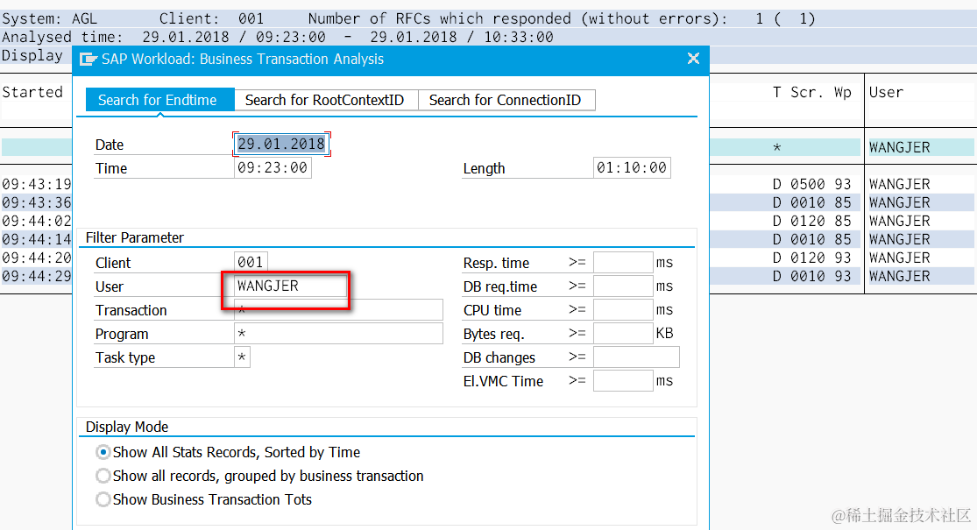977x530 pixels.
Task: Click the Time field showing 09:23:00
Action: [273, 167]
